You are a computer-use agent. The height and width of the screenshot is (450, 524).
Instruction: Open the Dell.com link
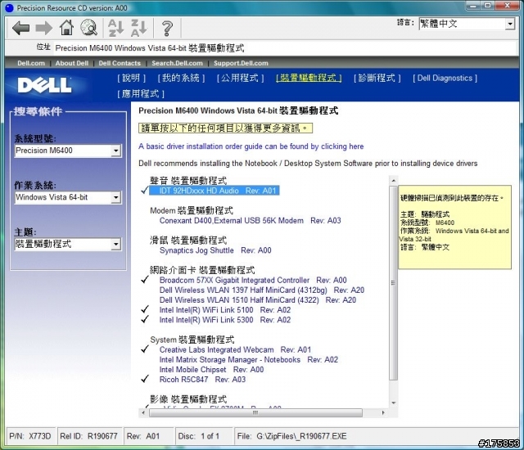31,63
